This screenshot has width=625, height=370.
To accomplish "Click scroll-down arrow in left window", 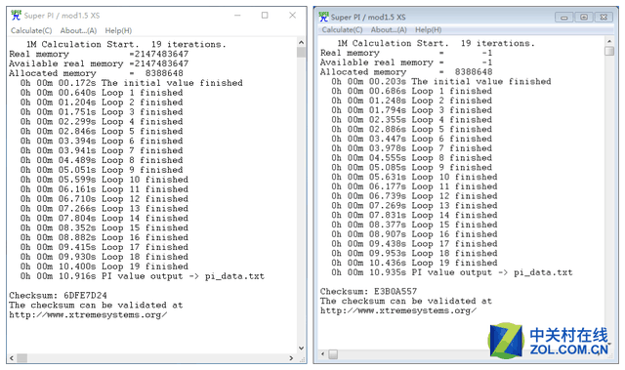I will tap(301, 349).
